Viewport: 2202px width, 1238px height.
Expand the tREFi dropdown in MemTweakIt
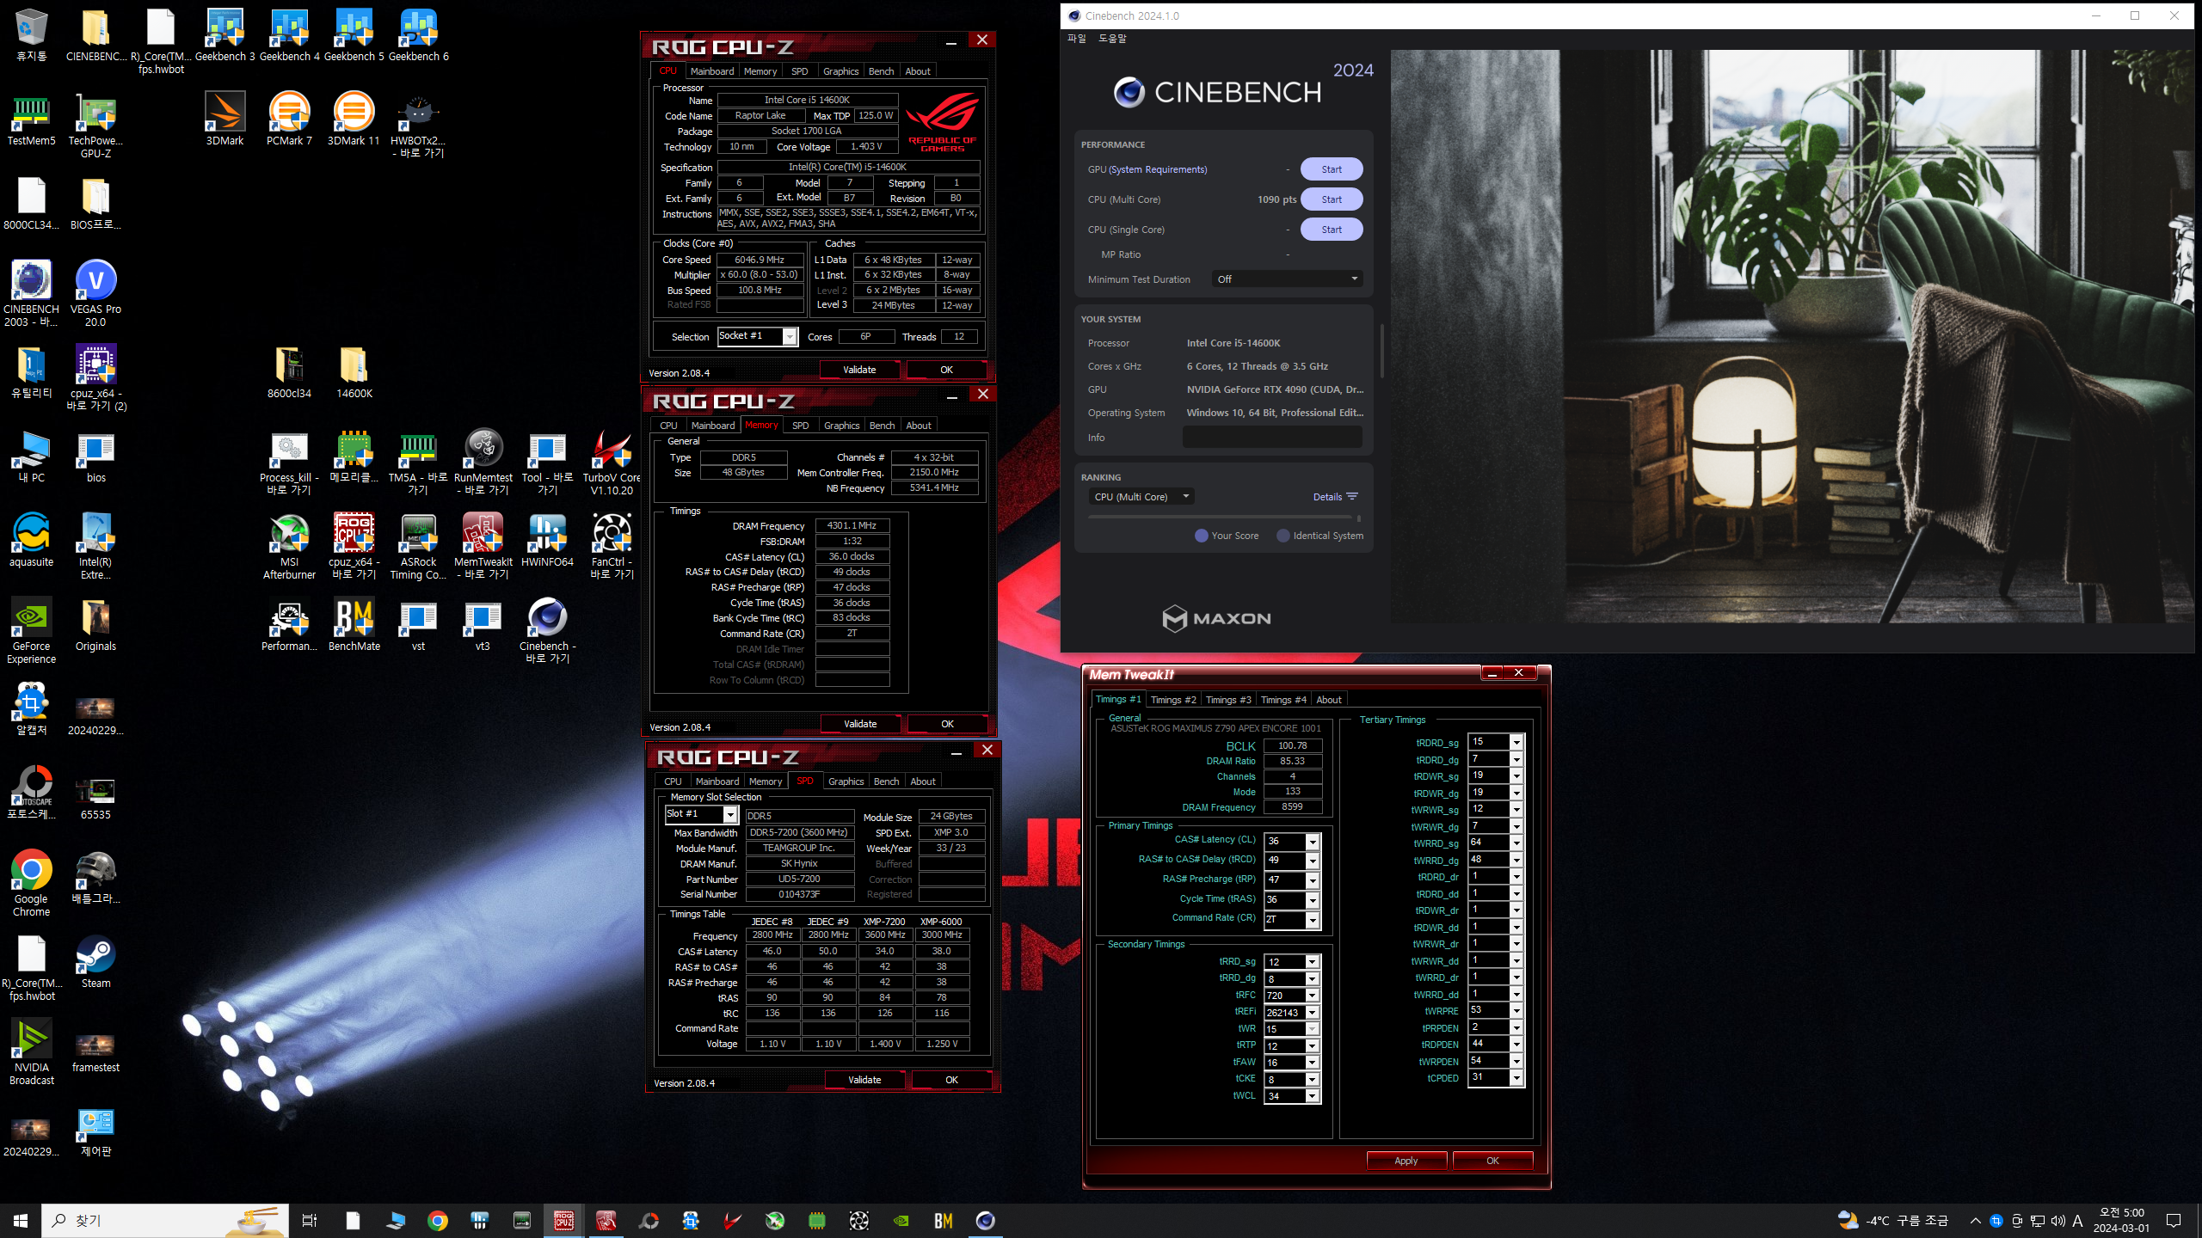pyautogui.click(x=1313, y=1013)
